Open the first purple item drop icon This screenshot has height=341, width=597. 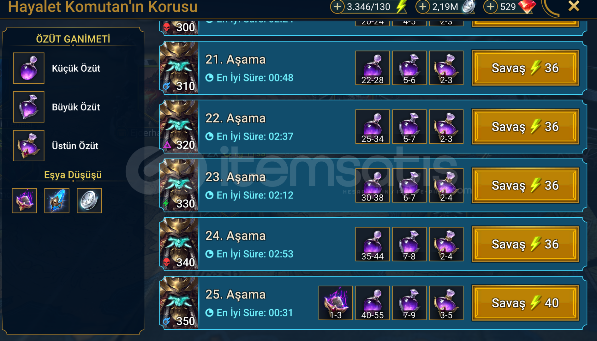[24, 201]
